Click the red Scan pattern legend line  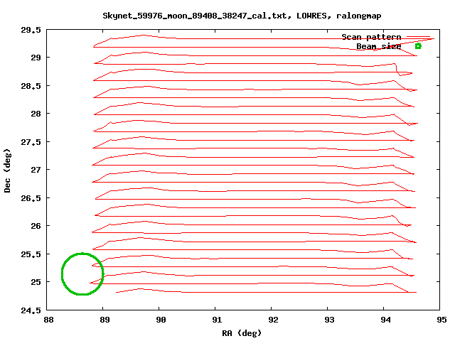[x=418, y=37]
